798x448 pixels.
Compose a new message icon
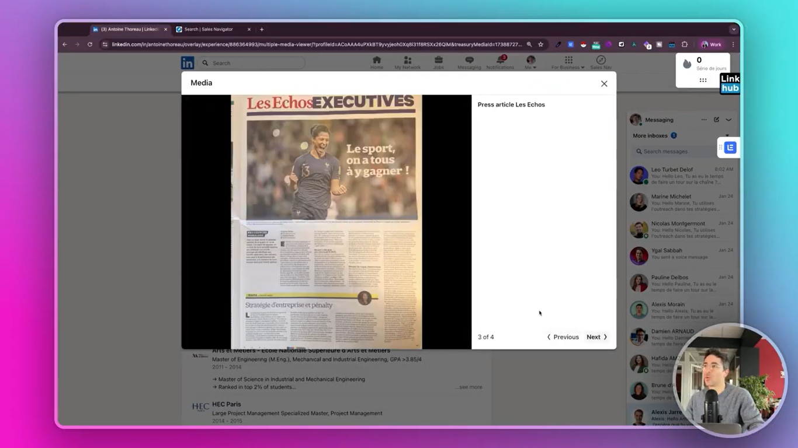click(x=716, y=120)
